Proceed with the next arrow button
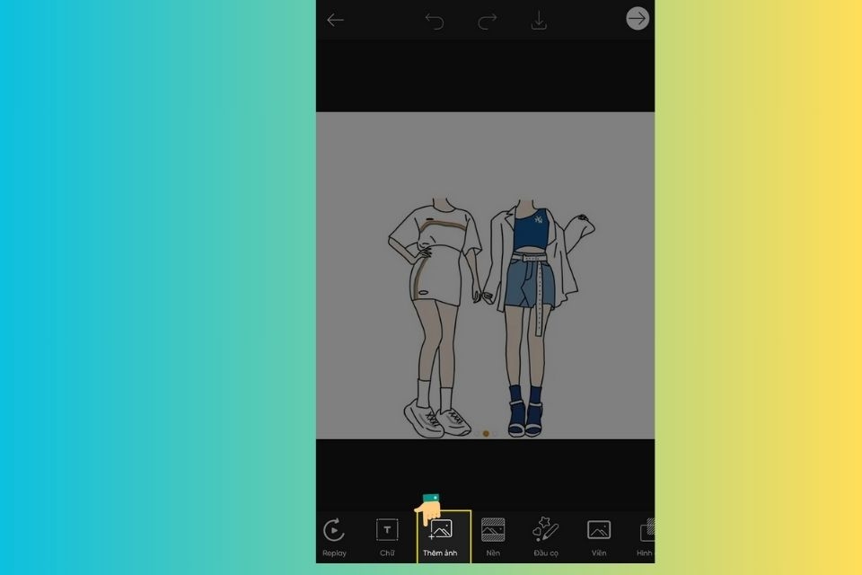The width and height of the screenshot is (862, 575). pos(638,19)
